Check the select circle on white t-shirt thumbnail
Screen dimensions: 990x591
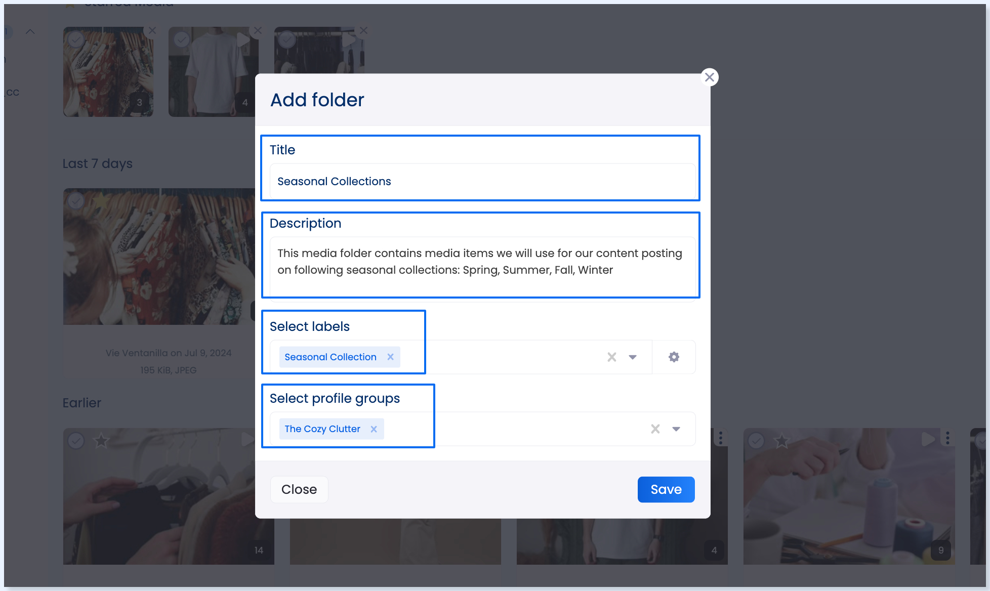click(182, 39)
